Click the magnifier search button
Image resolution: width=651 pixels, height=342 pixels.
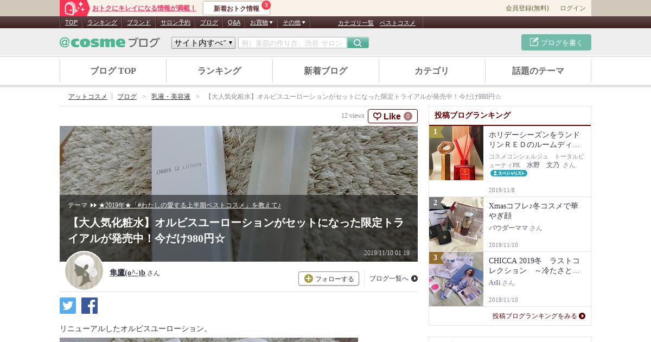(x=358, y=43)
